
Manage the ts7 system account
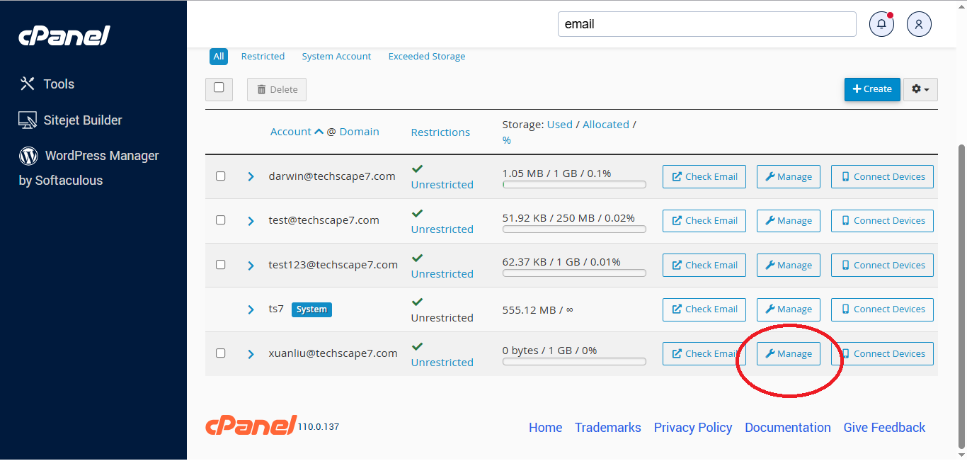[x=789, y=309]
